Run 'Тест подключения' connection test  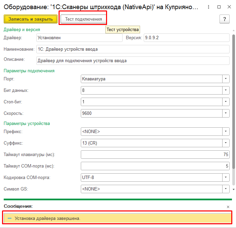point(83,19)
